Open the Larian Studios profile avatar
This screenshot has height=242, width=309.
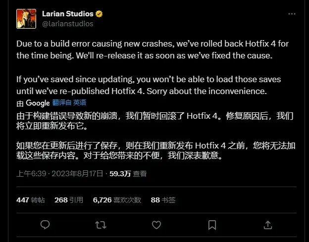[x=26, y=19]
